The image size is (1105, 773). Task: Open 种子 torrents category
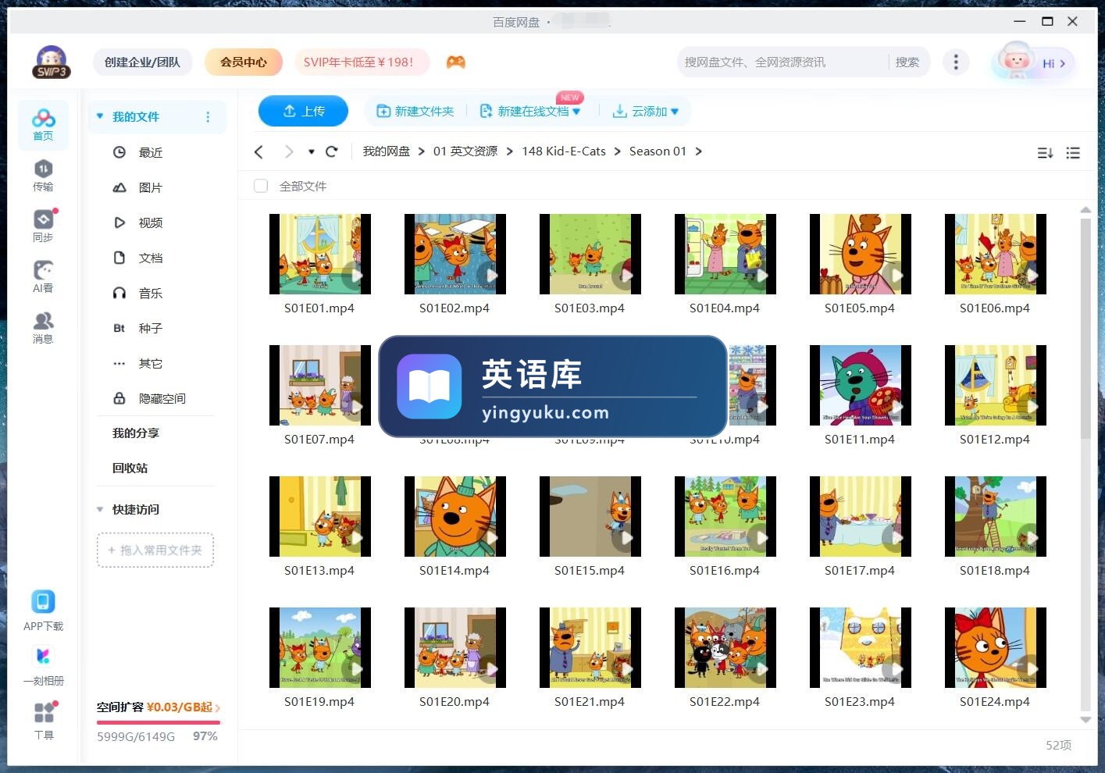[x=150, y=328]
